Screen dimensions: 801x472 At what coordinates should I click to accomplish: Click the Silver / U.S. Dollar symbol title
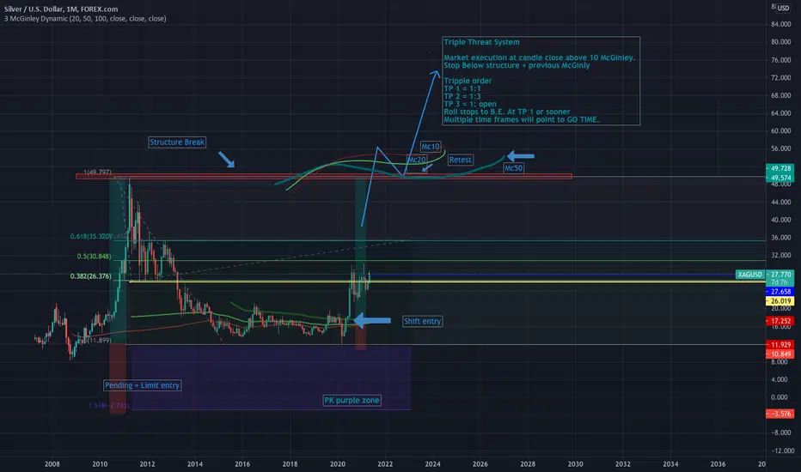pyautogui.click(x=61, y=9)
